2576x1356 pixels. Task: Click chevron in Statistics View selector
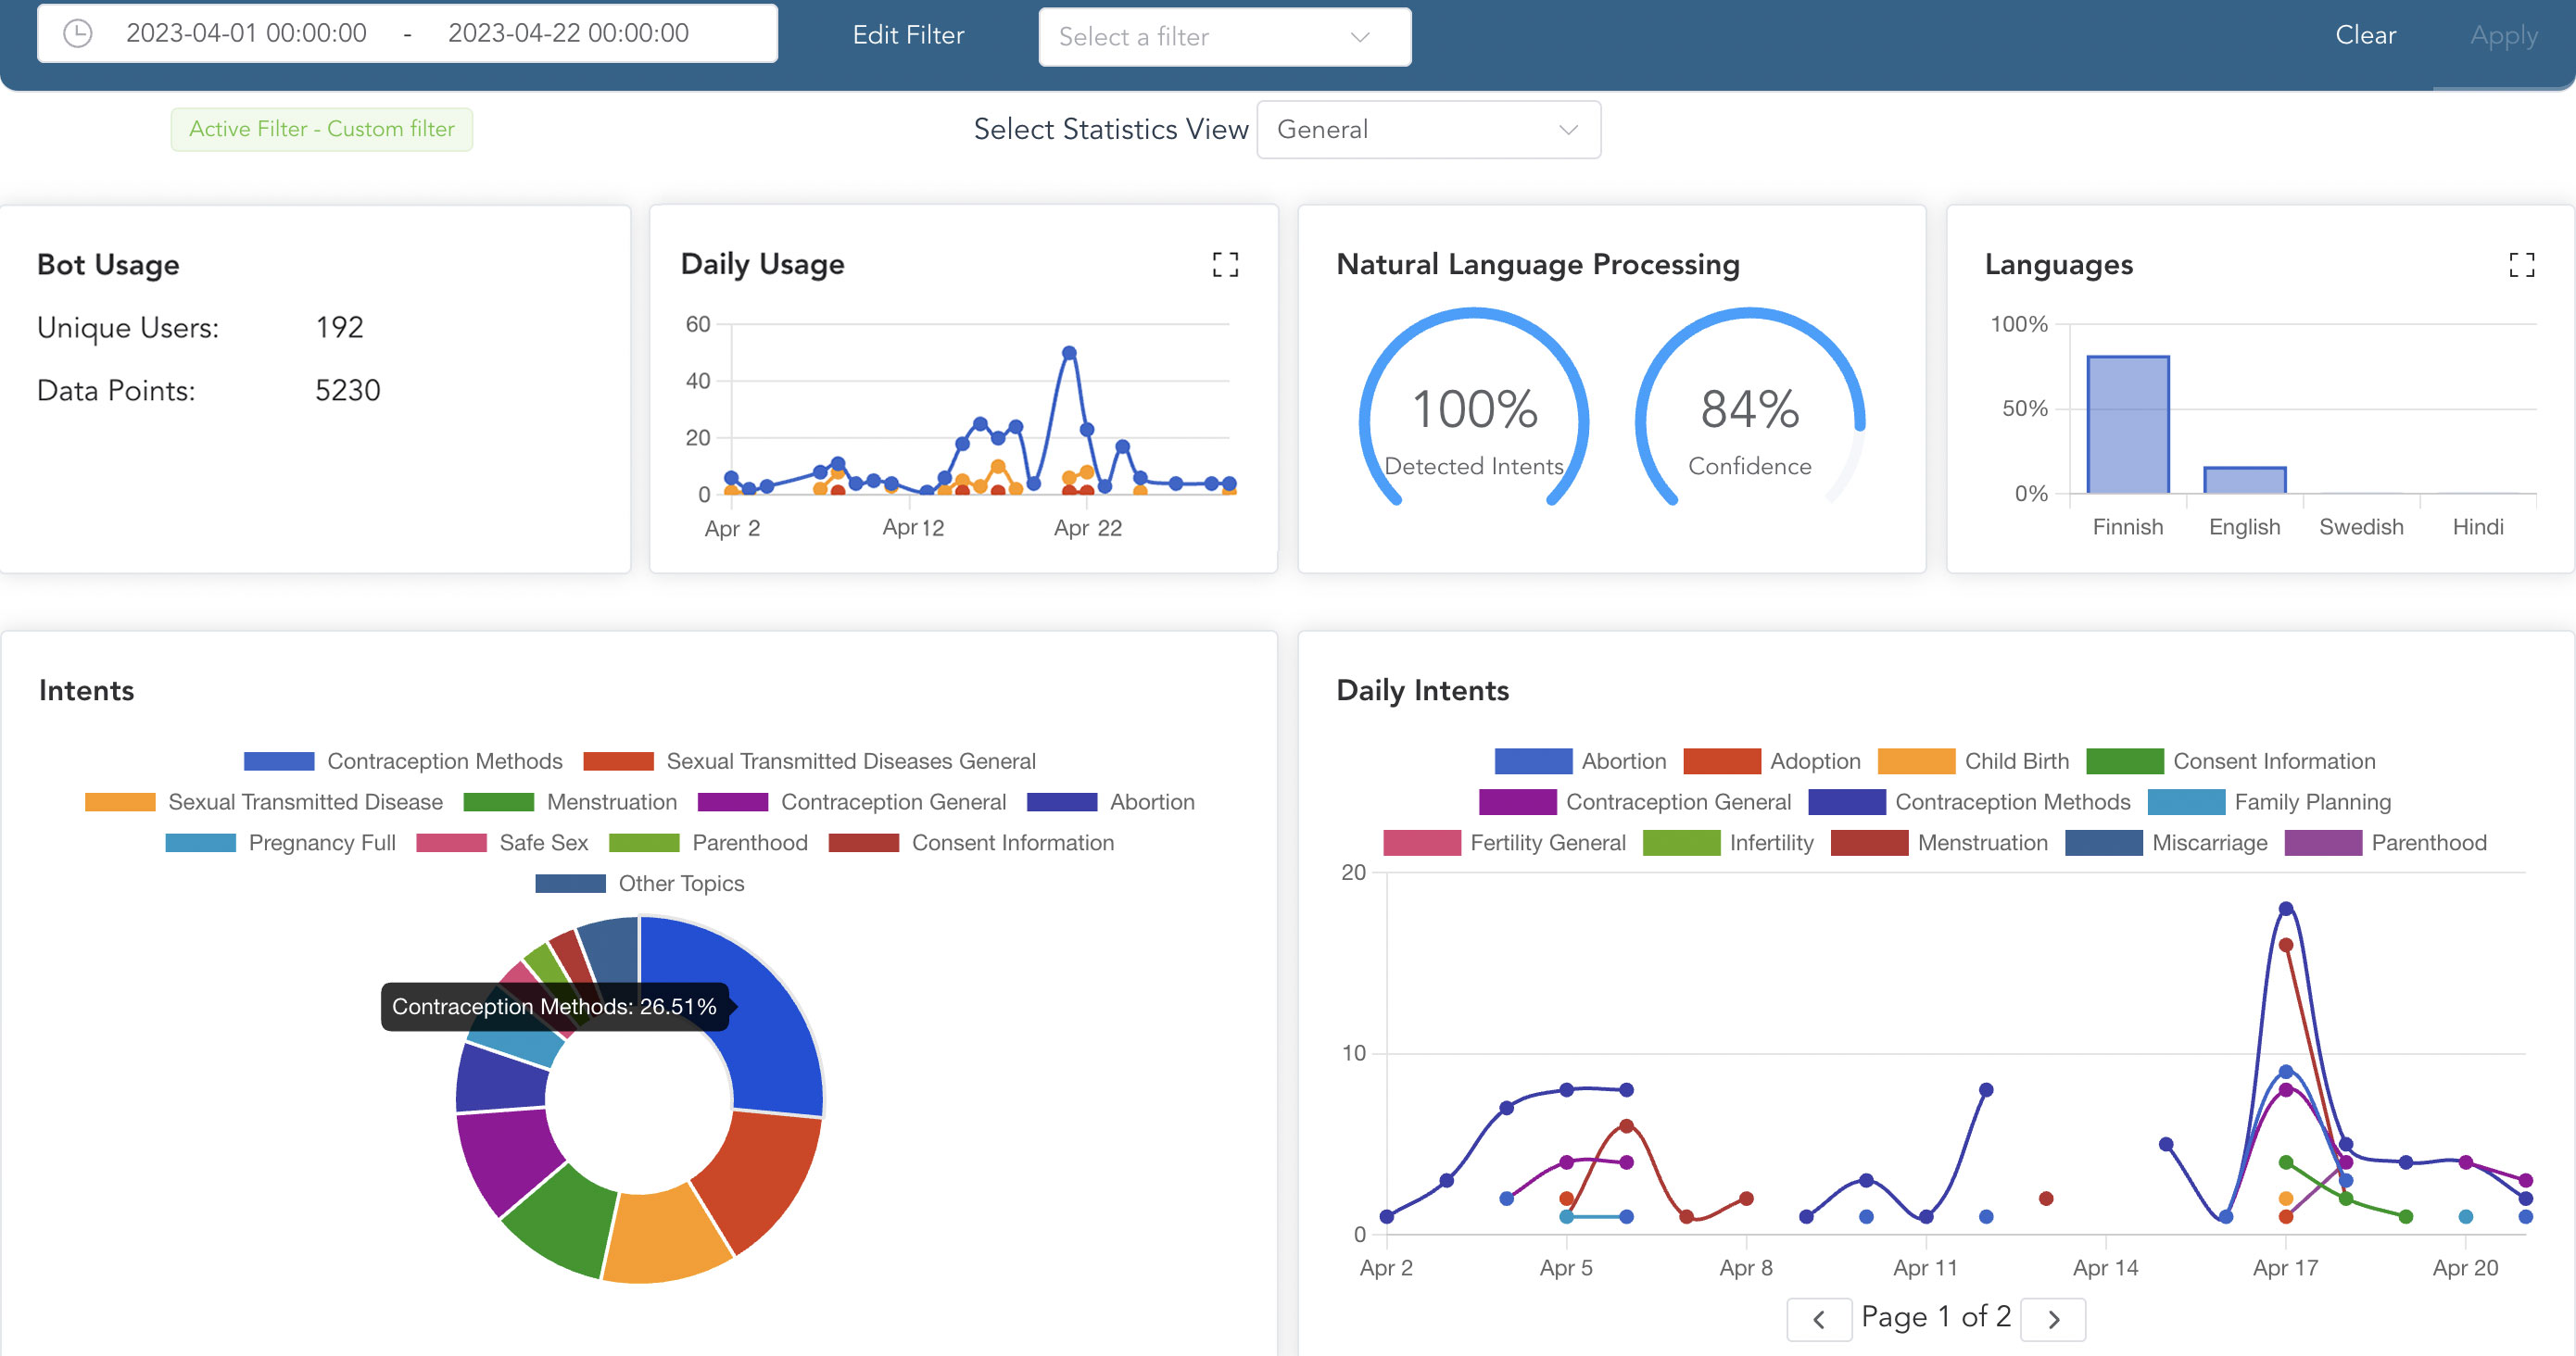coord(1567,130)
